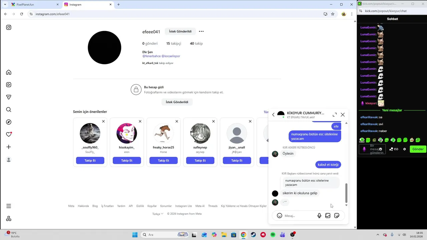Viewport: 427px width, 240px height.
Task: Click the Threads footer link
Action: point(213,206)
